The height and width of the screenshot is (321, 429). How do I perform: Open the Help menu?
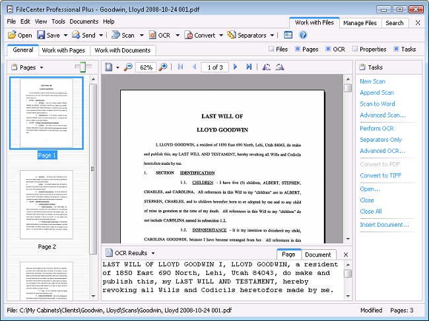tap(109, 22)
